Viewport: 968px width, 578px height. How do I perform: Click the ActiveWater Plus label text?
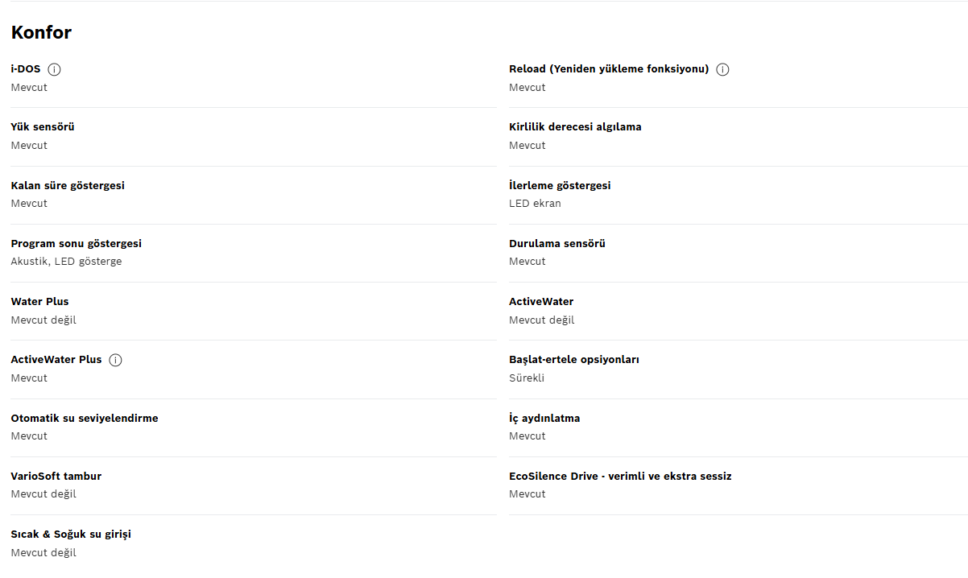(x=56, y=359)
